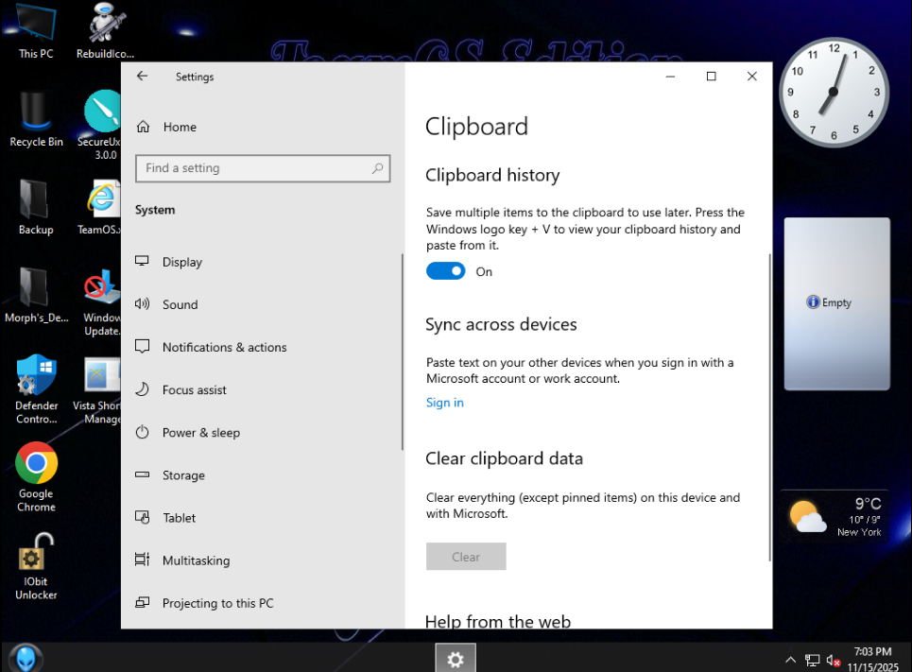
Task: Expand hidden system tray icons chevron
Action: (790, 660)
